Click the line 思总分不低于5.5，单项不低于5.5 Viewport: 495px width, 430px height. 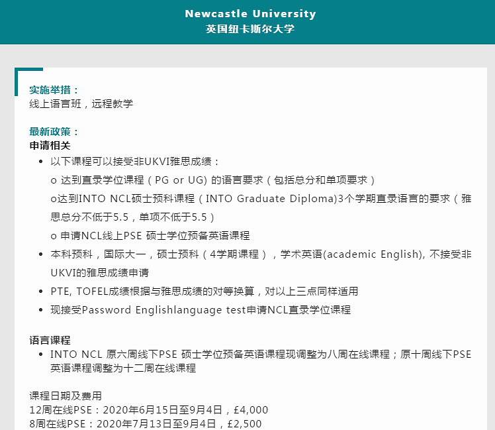click(x=132, y=217)
